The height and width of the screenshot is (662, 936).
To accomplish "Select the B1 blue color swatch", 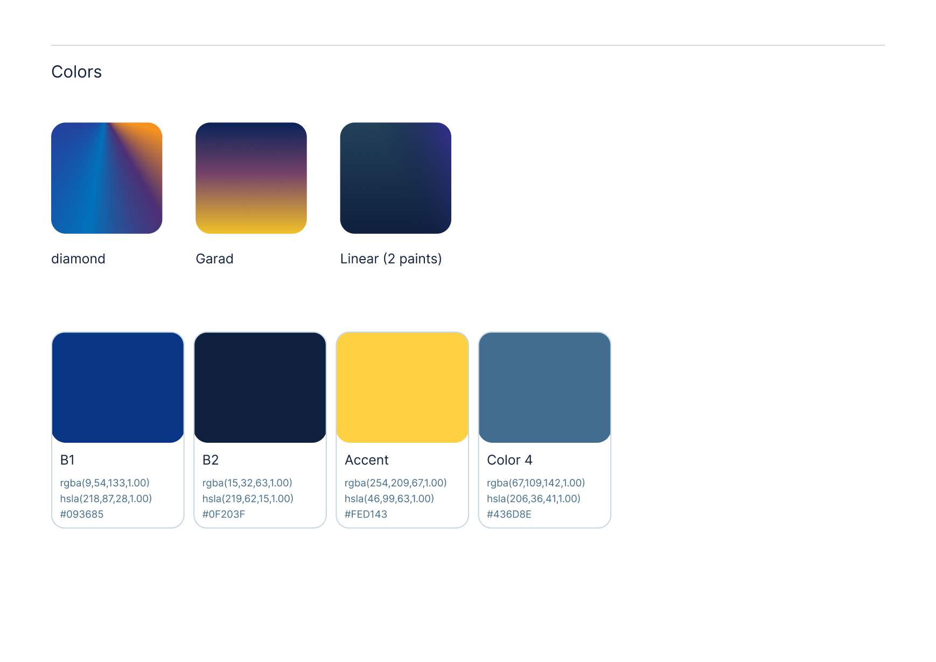I will pos(117,387).
